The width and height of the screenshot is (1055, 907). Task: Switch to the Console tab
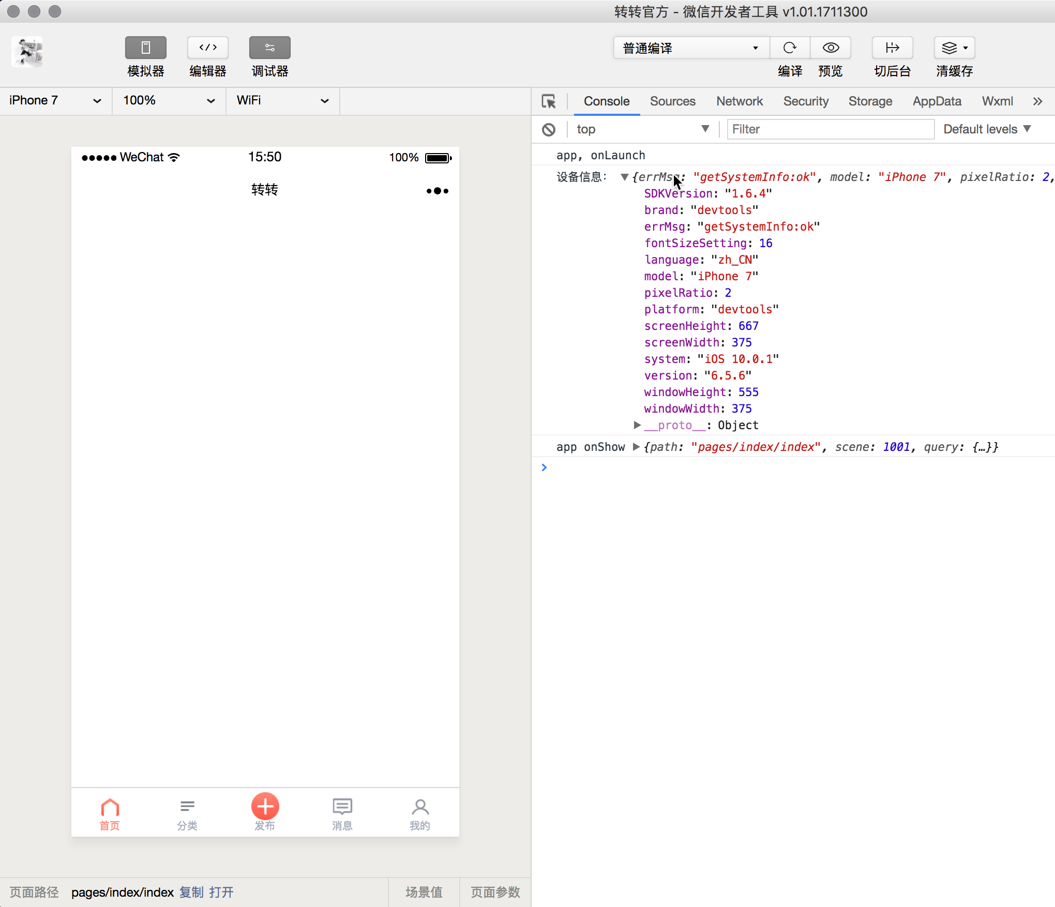click(607, 101)
